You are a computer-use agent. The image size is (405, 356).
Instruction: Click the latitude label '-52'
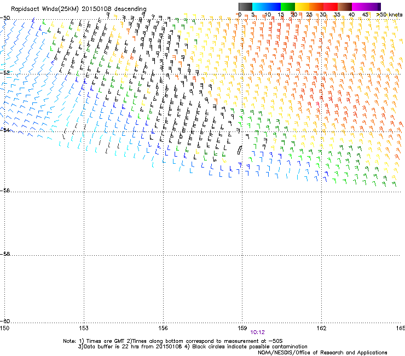5,73
